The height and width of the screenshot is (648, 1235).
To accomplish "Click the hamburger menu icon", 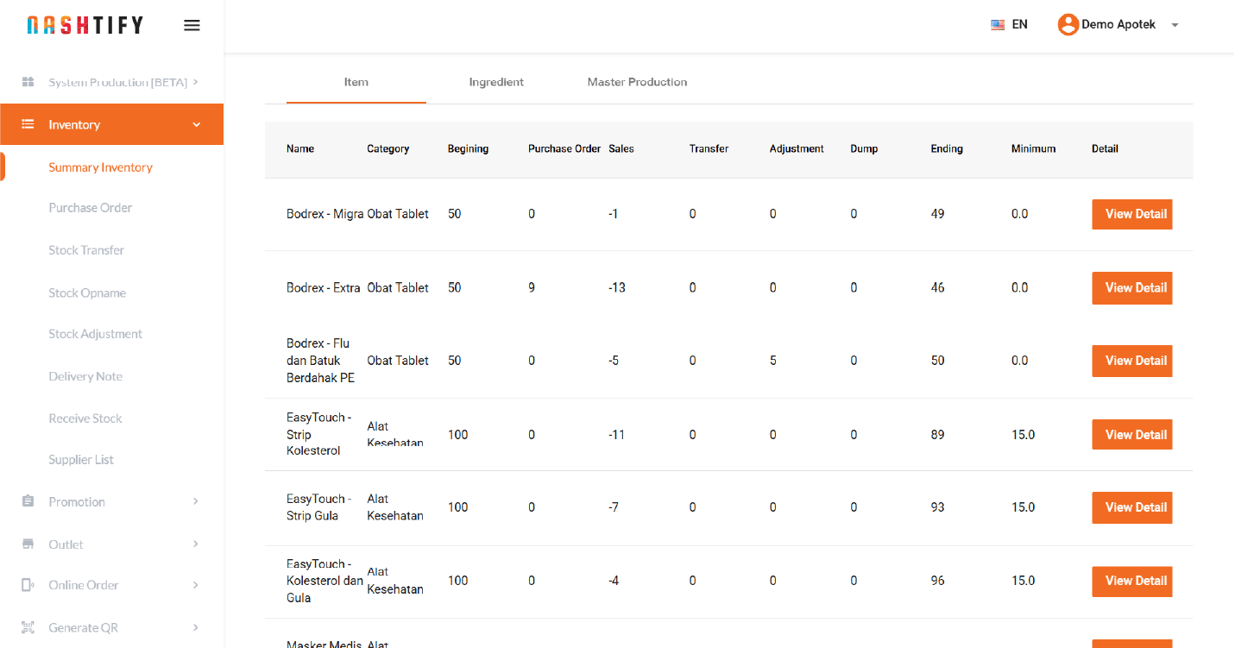I will point(192,25).
